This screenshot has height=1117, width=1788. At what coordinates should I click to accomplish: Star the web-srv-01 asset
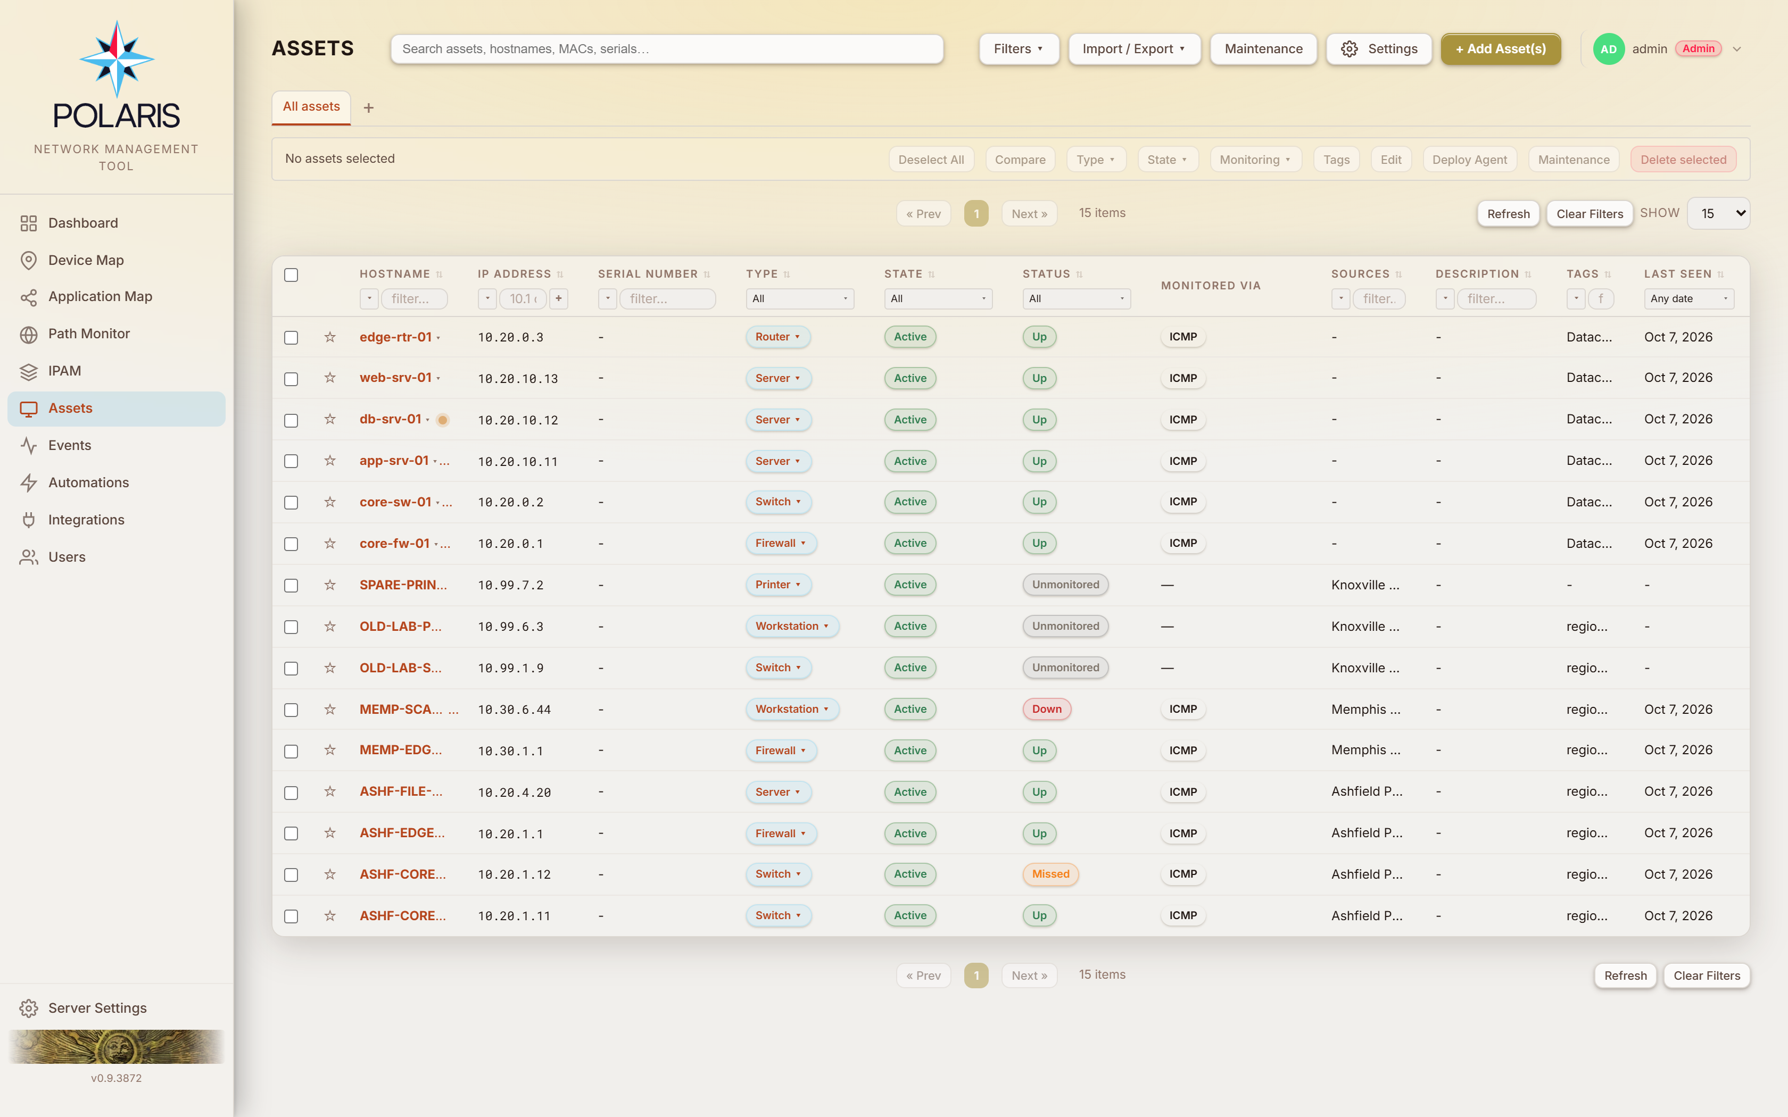(330, 378)
